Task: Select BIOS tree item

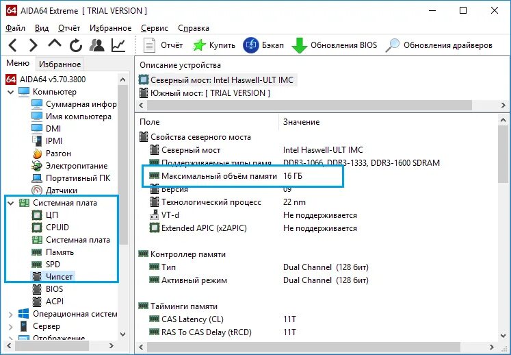Action: point(47,289)
